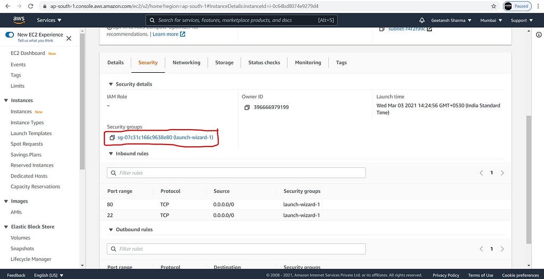
Task: Copy the Owner ID with the copy icon
Action: (247, 107)
